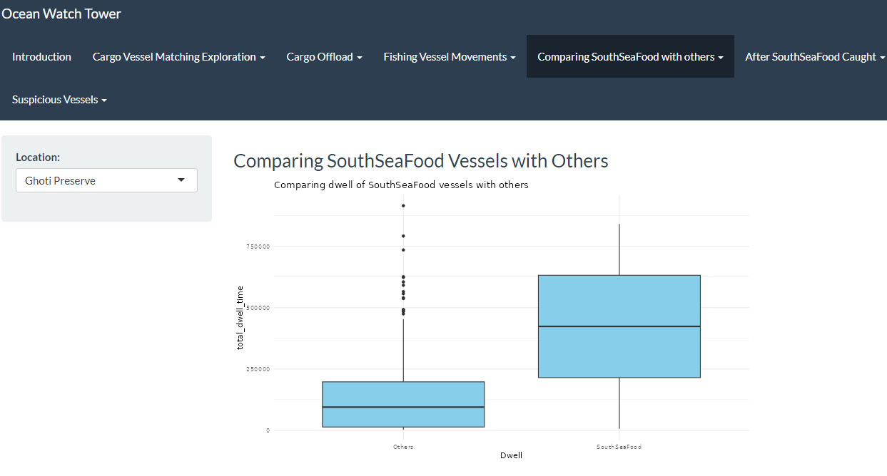
Task: Expand the Fishing Vessel Movements menu
Action: coord(449,57)
